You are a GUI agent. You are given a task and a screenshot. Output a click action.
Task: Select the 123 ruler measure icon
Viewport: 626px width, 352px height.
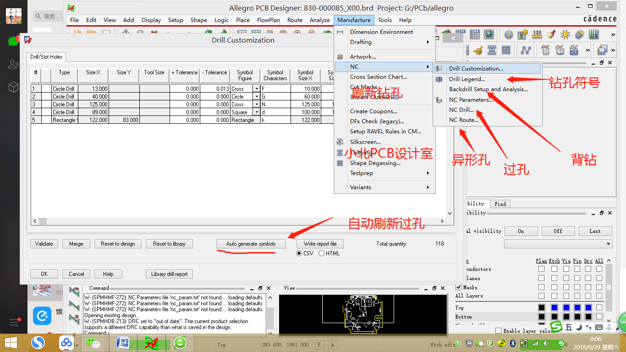[537, 34]
